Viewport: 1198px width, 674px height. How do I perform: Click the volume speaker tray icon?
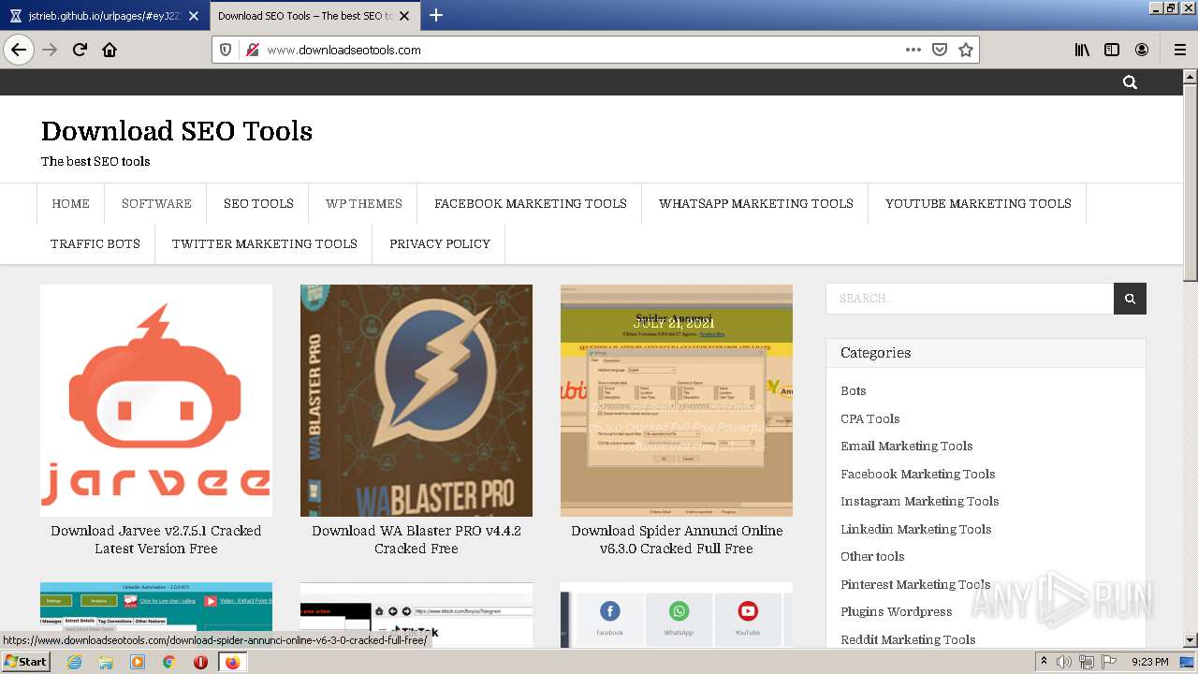1064,662
